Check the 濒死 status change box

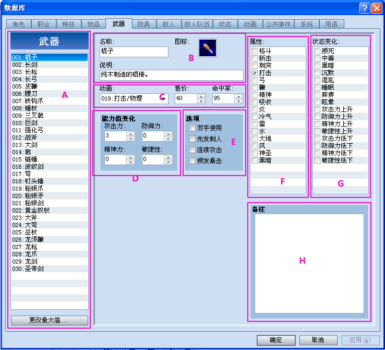(317, 51)
